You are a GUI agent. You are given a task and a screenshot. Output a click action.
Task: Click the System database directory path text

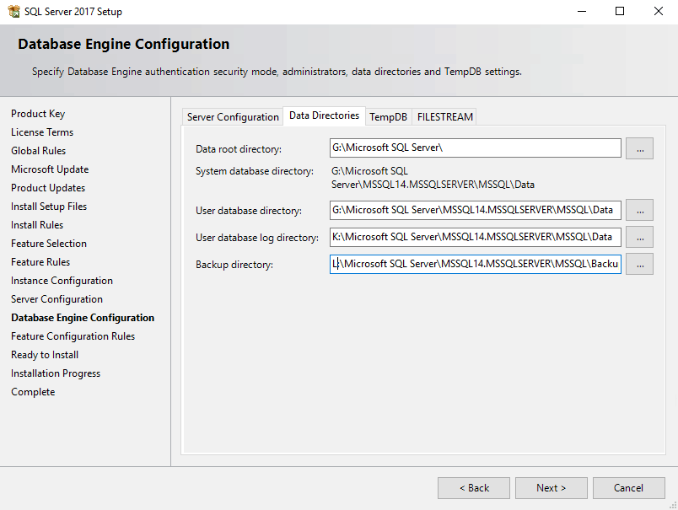[433, 178]
